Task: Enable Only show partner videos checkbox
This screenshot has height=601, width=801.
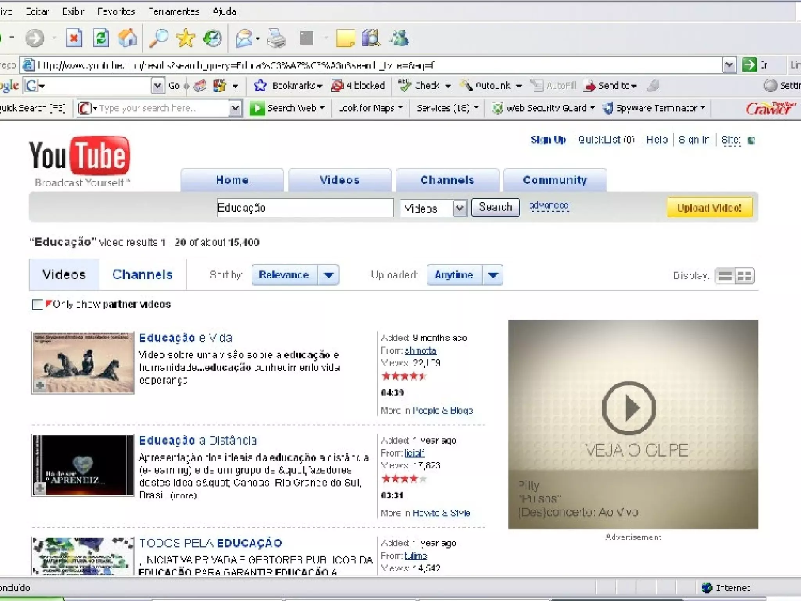Action: [x=37, y=304]
